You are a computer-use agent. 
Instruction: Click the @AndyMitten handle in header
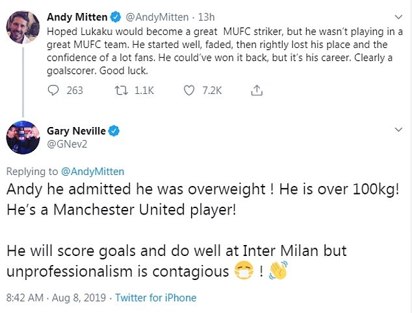pos(152,16)
